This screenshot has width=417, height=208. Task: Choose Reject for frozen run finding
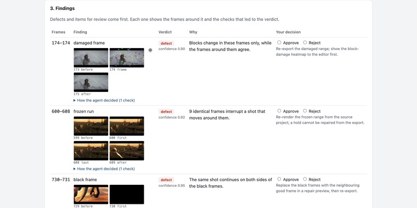pos(305,111)
